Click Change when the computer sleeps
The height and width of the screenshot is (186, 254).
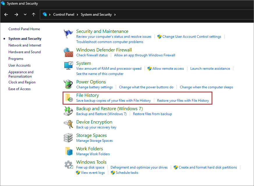(206, 87)
